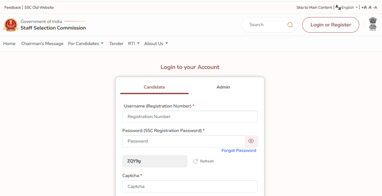Expand the For Candidates dropdown
Image resolution: width=382 pixels, height=196 pixels.
click(x=85, y=44)
